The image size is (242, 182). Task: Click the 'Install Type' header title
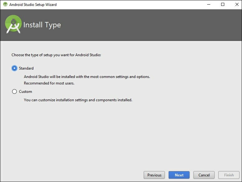click(42, 25)
